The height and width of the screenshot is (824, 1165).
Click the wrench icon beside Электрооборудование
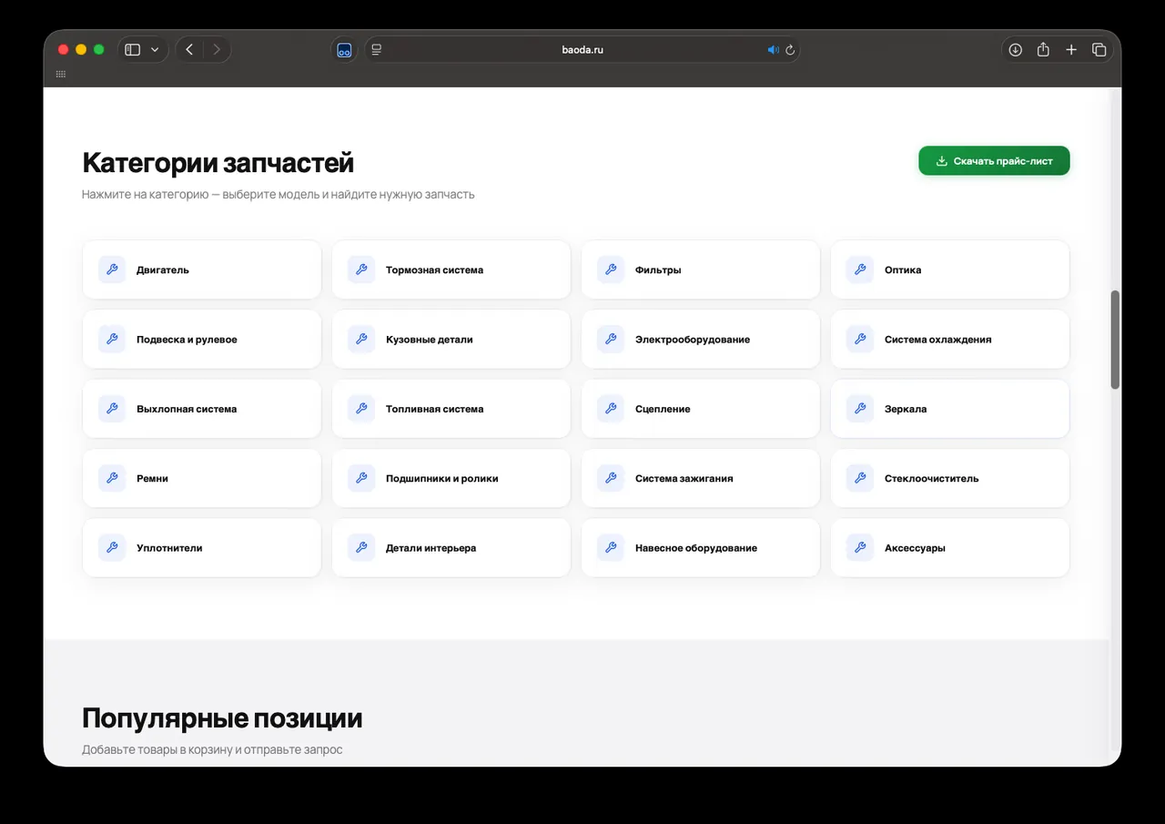pyautogui.click(x=611, y=339)
